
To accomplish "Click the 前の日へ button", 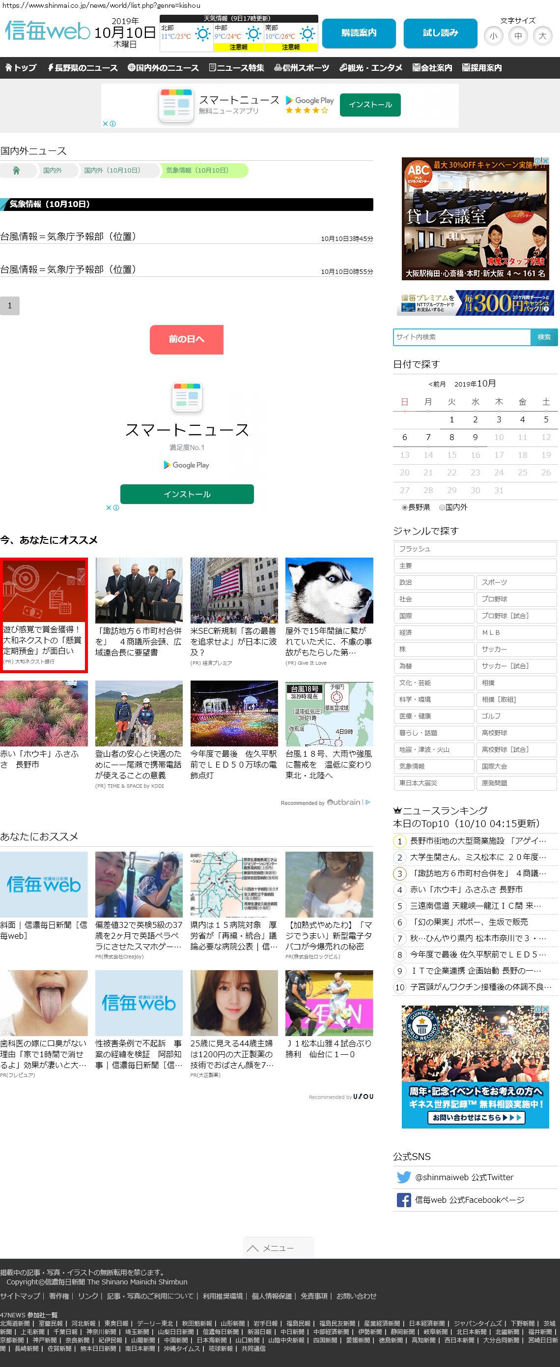I will coord(186,339).
